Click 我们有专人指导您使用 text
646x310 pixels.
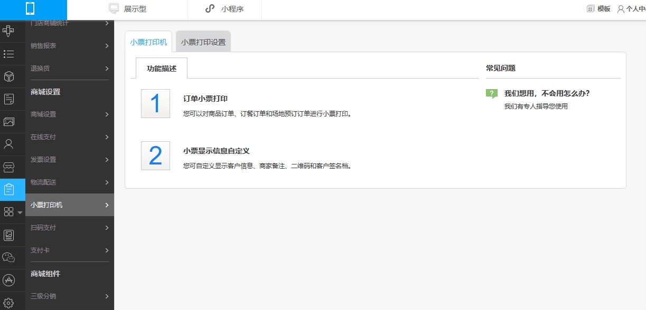pyautogui.click(x=536, y=106)
